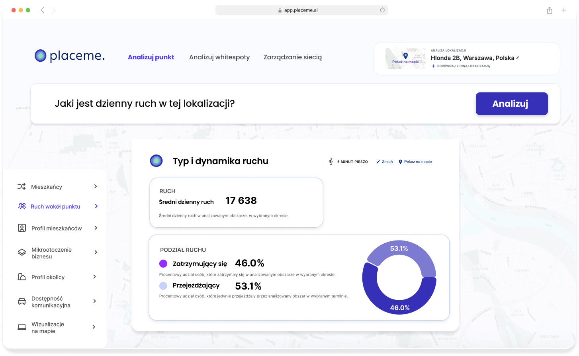The height and width of the screenshot is (356, 579).
Task: Open the Analizuj whitespoty tab
Action: (x=219, y=57)
